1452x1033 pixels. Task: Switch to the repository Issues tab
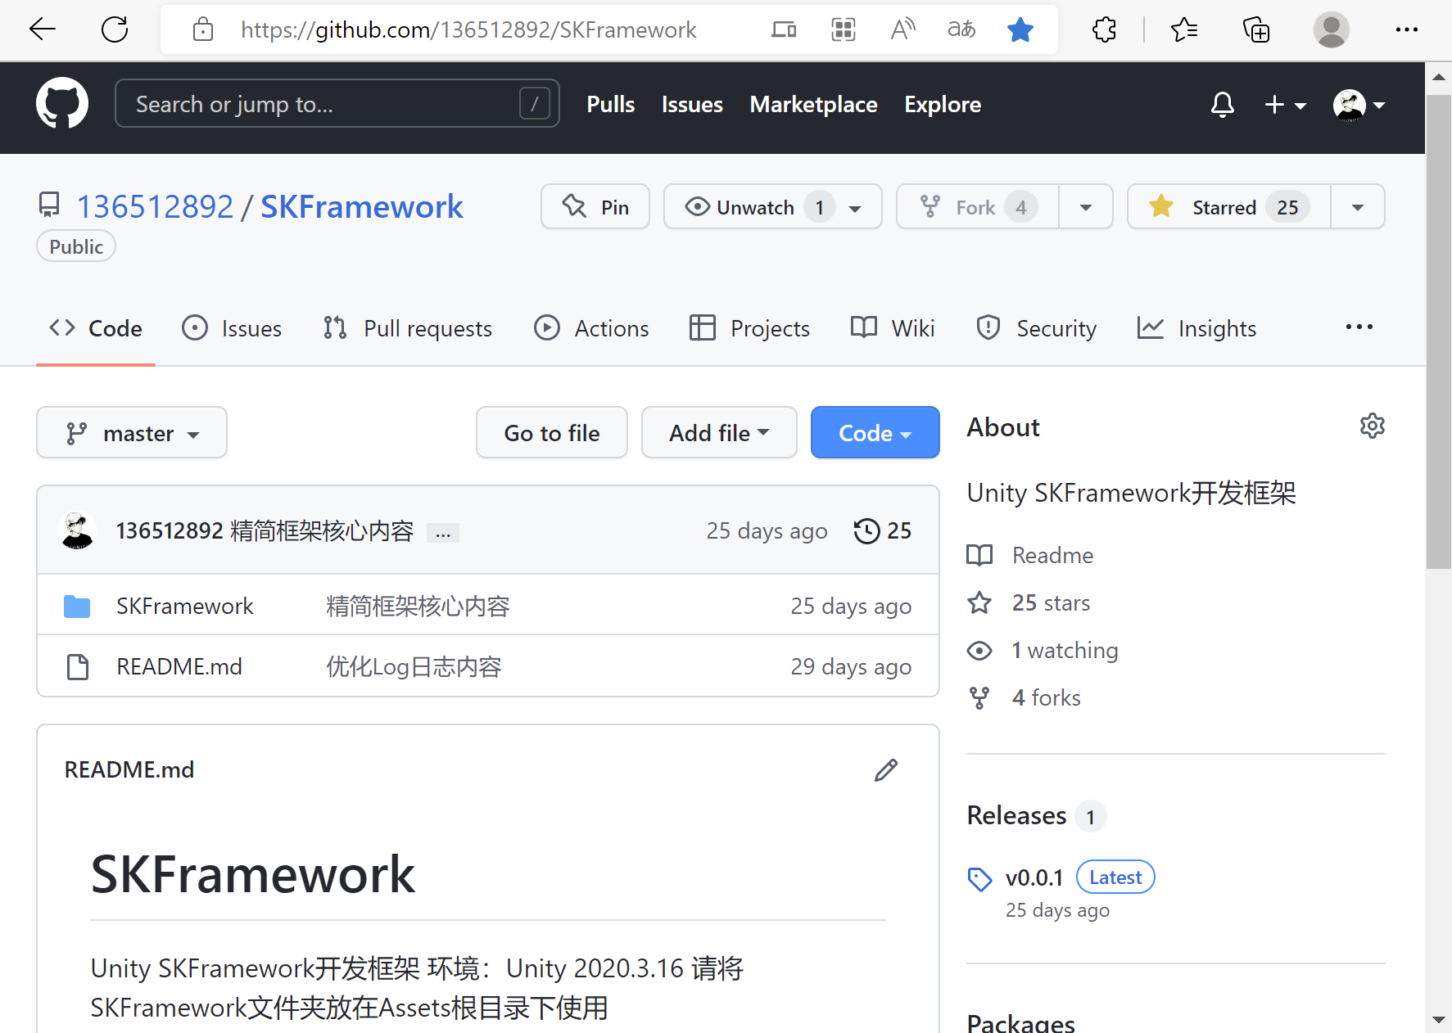[x=232, y=329]
